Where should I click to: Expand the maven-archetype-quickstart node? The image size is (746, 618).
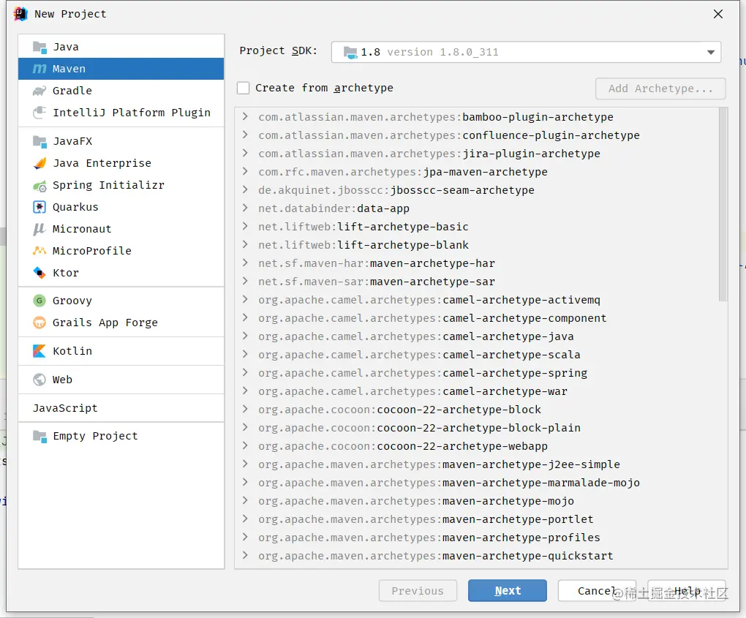coord(245,556)
